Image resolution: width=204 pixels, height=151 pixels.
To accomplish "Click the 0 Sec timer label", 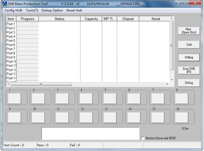I will click(x=185, y=128).
